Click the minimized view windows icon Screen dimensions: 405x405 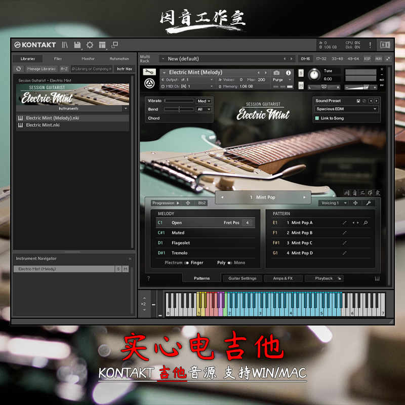[114, 45]
